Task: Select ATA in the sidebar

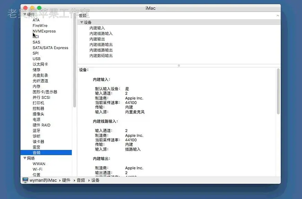Action: (x=36, y=20)
